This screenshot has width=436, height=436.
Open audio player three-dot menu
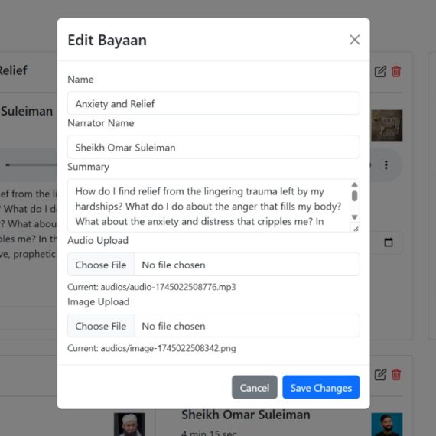(x=386, y=165)
